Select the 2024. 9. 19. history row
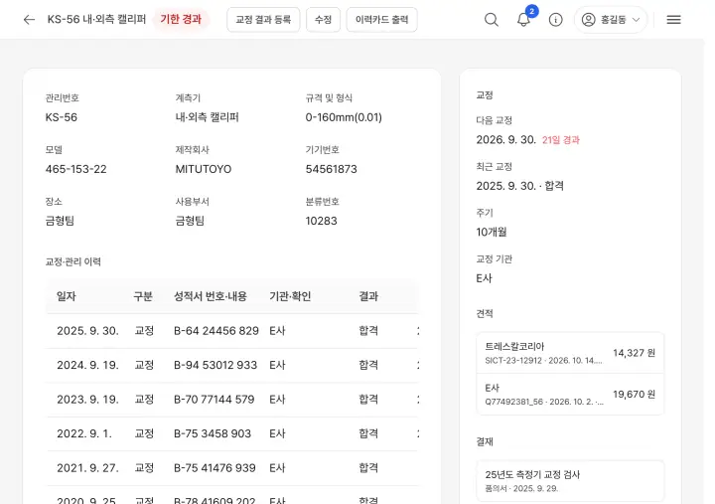 tap(231, 365)
